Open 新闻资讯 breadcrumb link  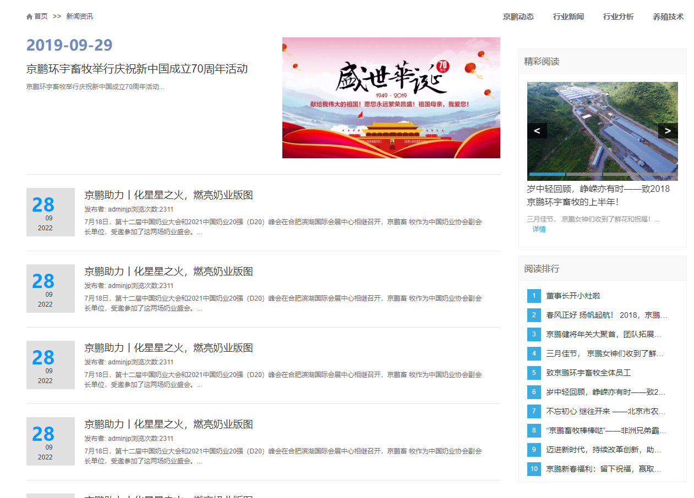click(79, 16)
